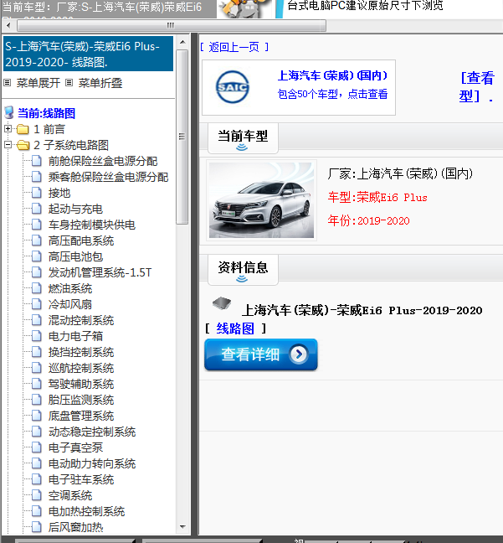Click the page icon beside 后风窗加热
Viewport: 503px width, 543px height.
[37, 527]
